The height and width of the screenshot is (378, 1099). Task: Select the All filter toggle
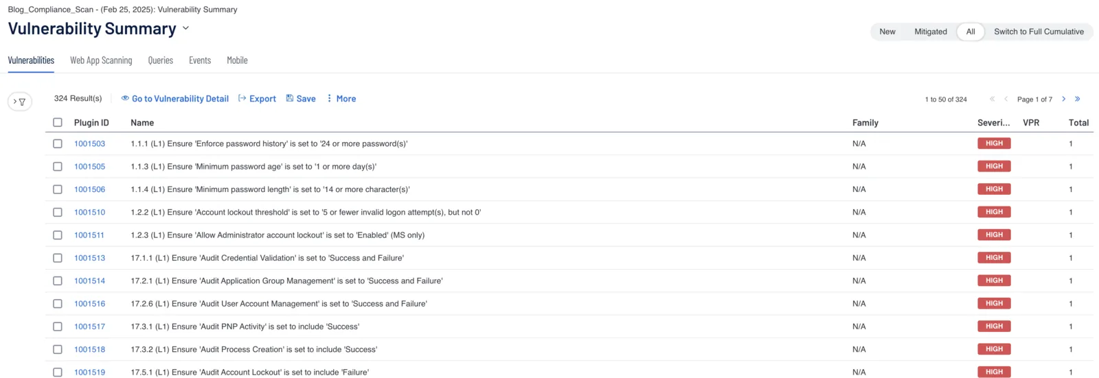click(x=971, y=32)
